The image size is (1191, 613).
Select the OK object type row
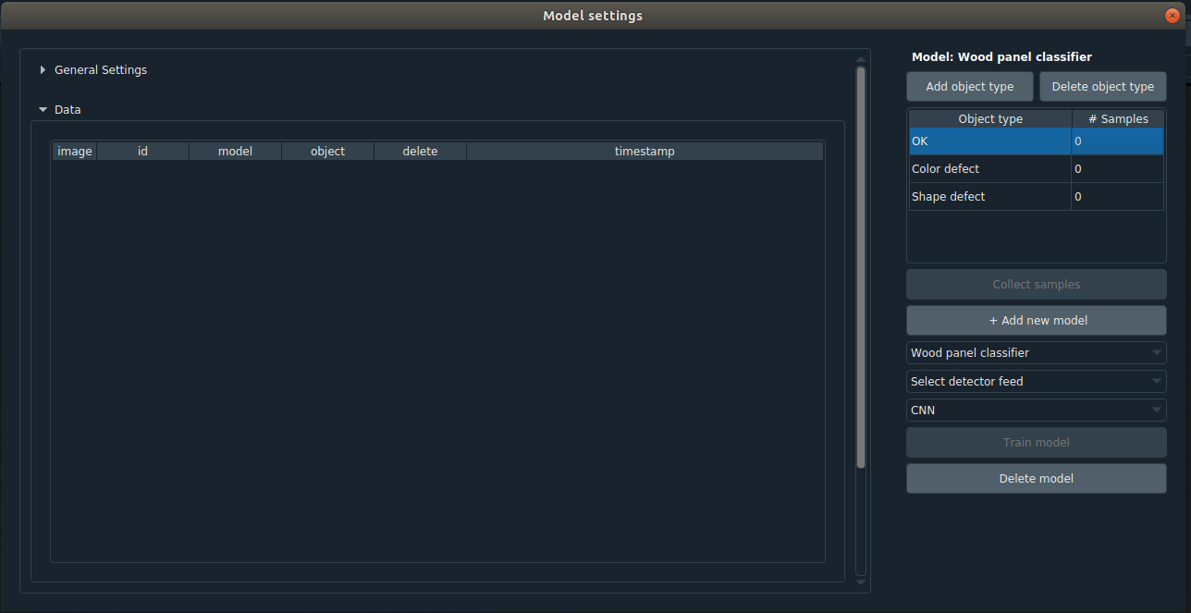click(x=1037, y=141)
